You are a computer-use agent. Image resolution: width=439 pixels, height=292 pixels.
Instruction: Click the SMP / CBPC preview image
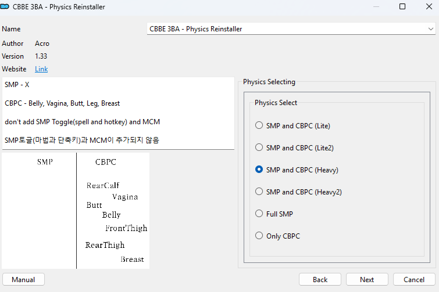[x=76, y=211]
